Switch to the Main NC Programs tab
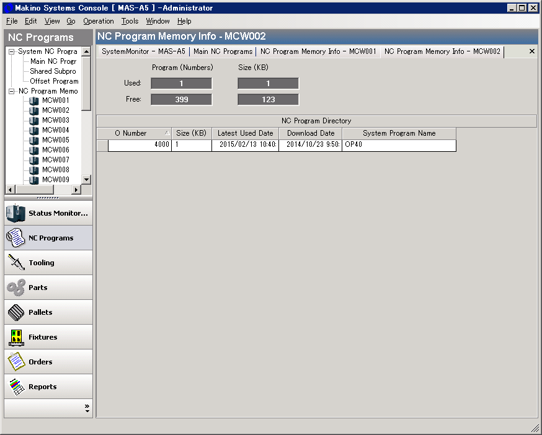Screen dimensions: 542x435 223,51
